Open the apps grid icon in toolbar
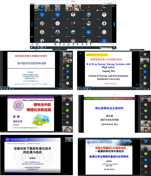The height and width of the screenshot is (176, 151). coord(87,44)
